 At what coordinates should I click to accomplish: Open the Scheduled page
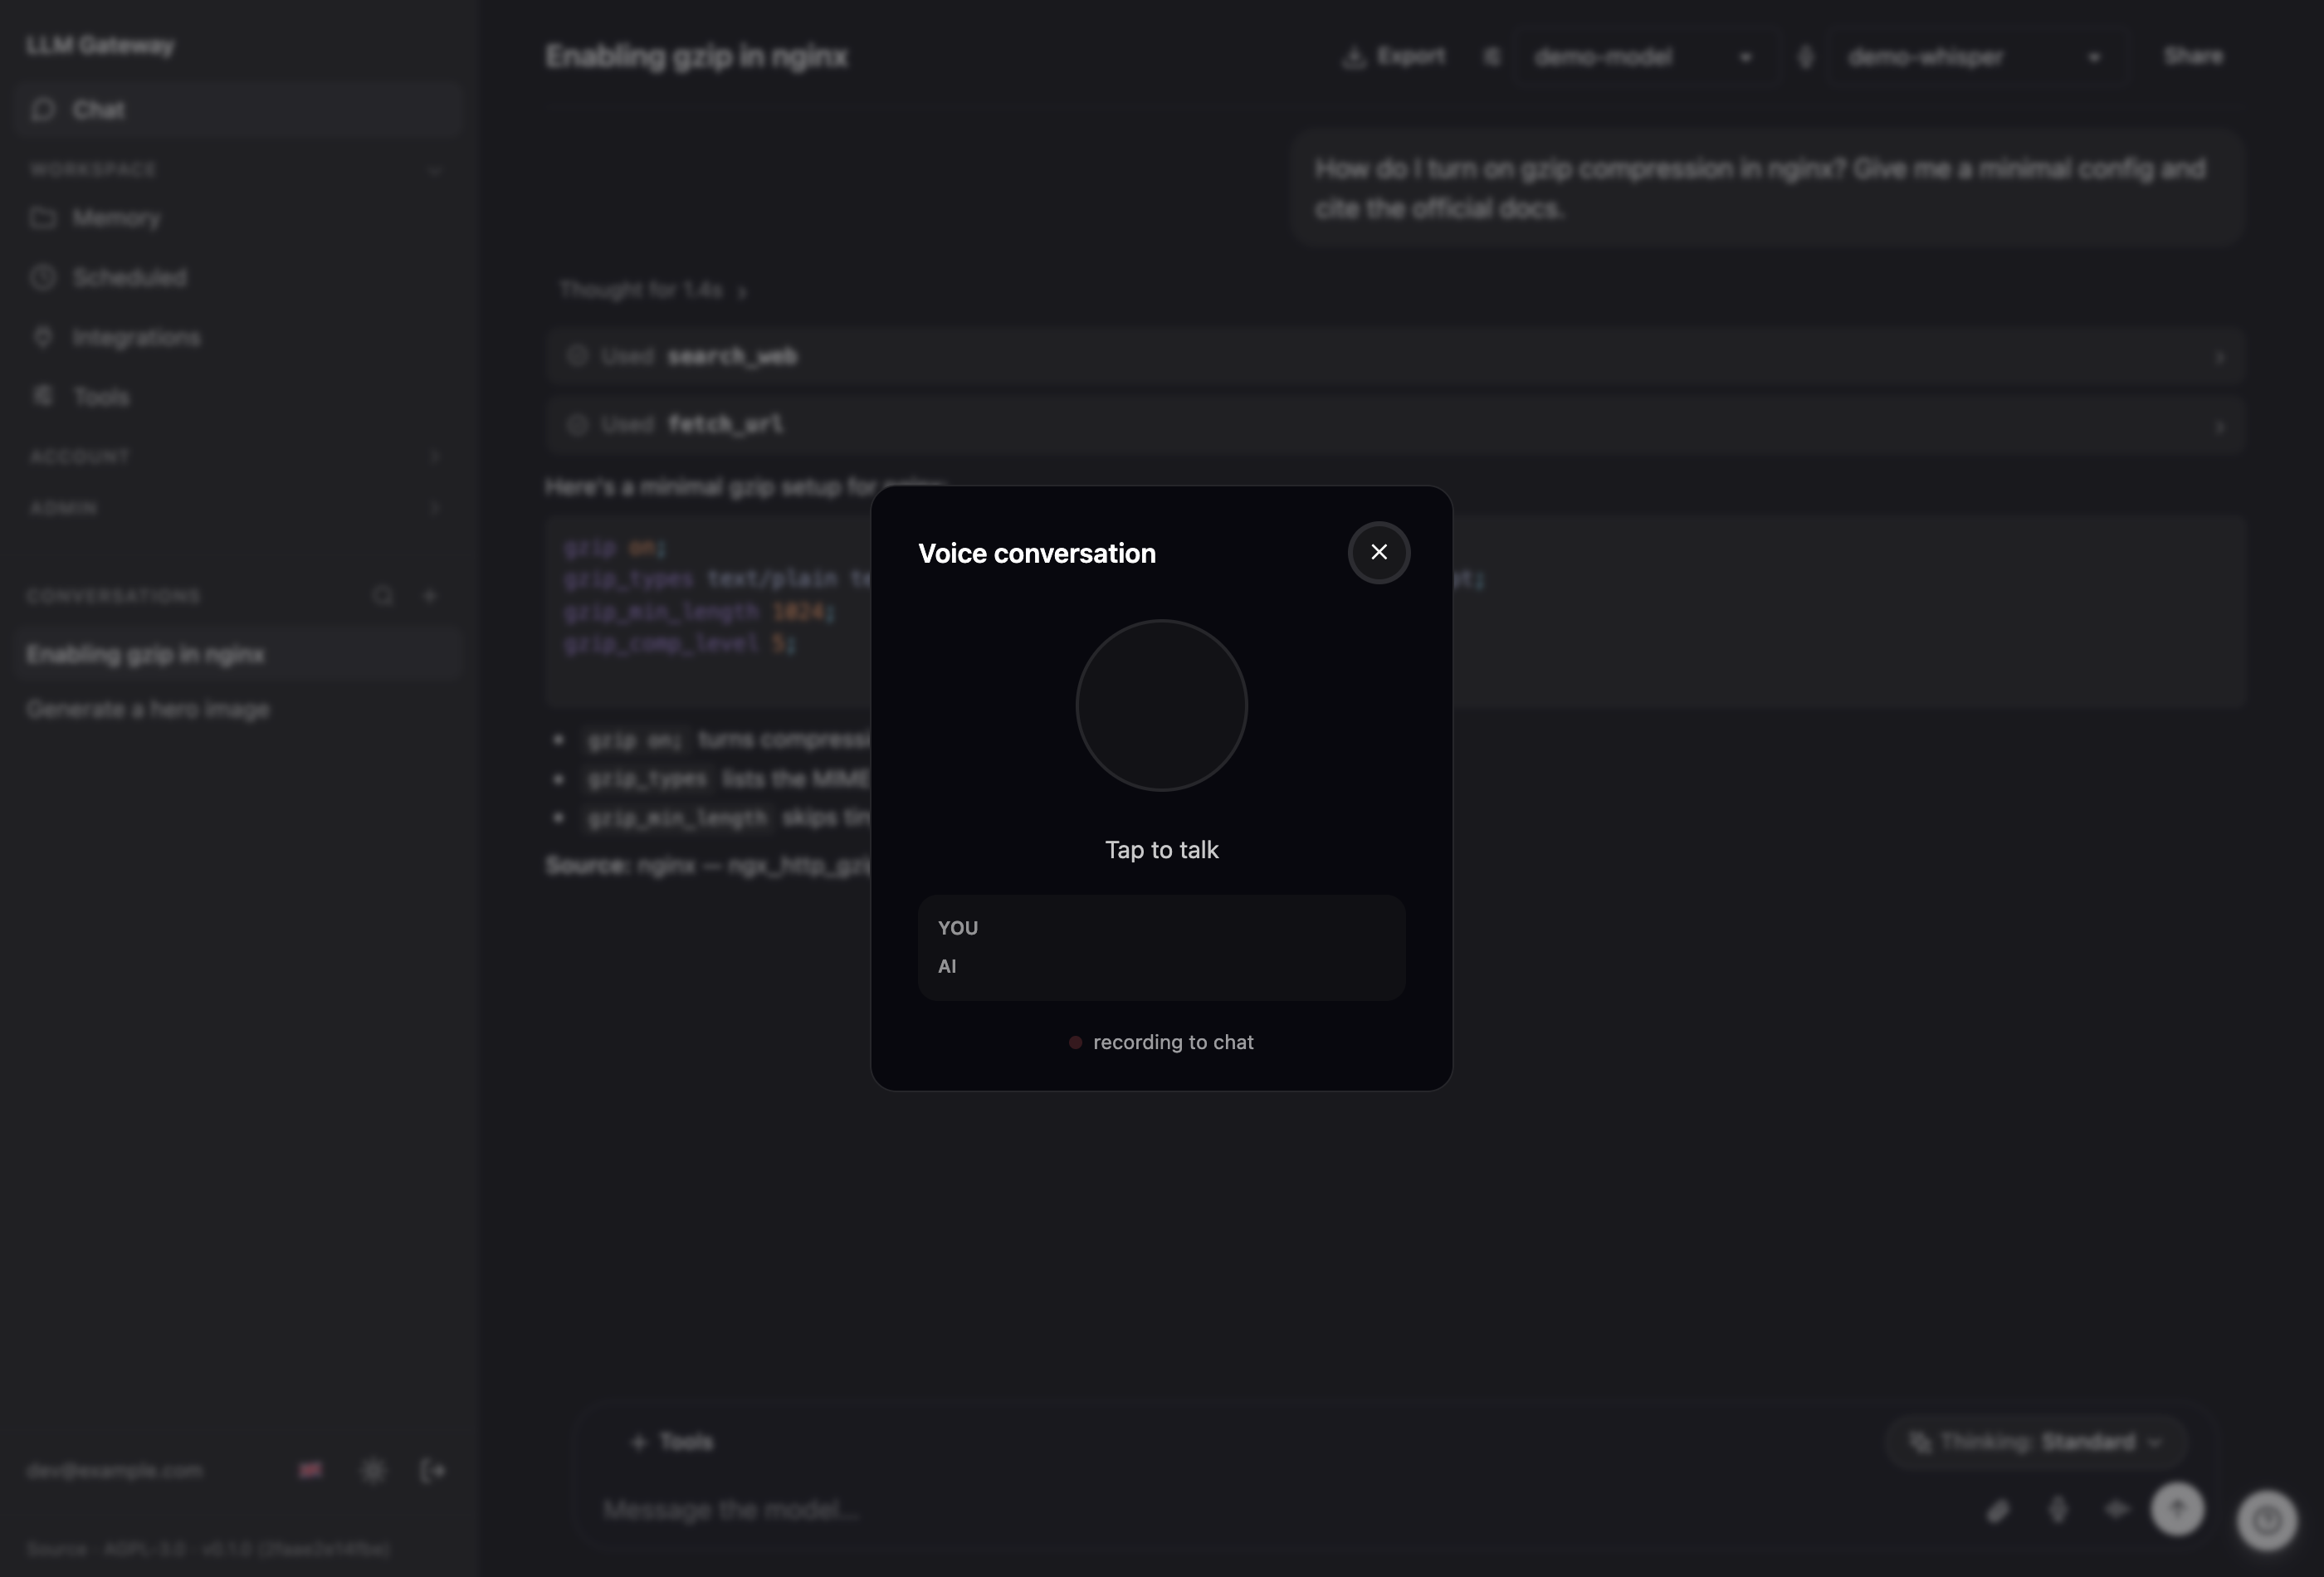coord(238,277)
